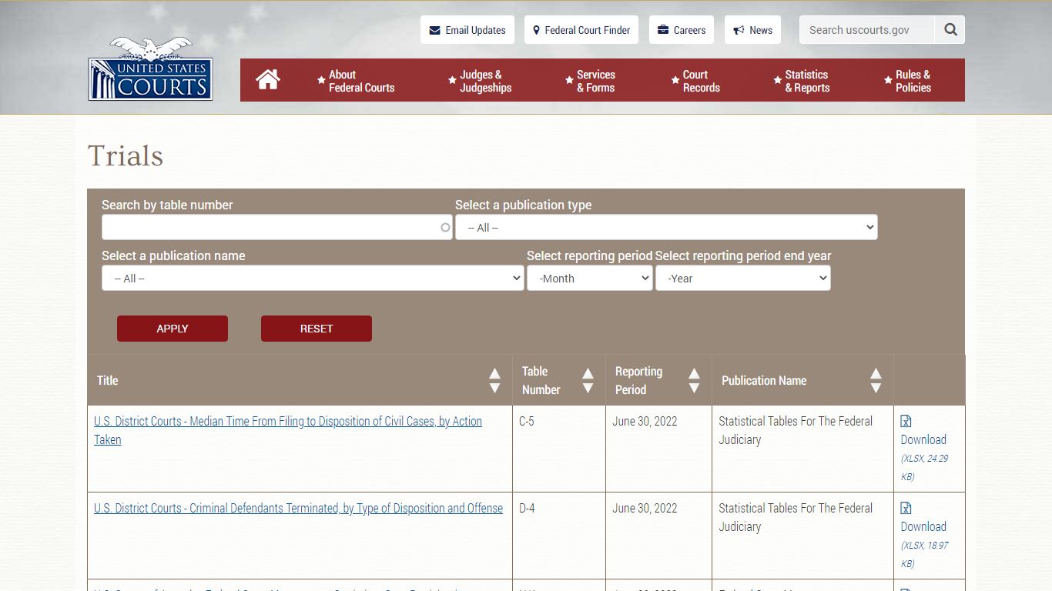Sort by Publication Name column arrows
Screen dimensions: 1052x591
876,380
